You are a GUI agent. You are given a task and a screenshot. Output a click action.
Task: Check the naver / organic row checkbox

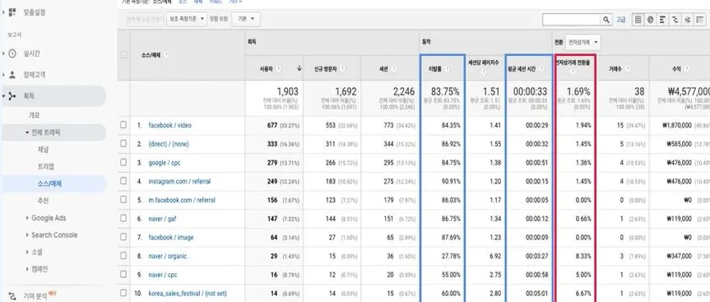123,256
